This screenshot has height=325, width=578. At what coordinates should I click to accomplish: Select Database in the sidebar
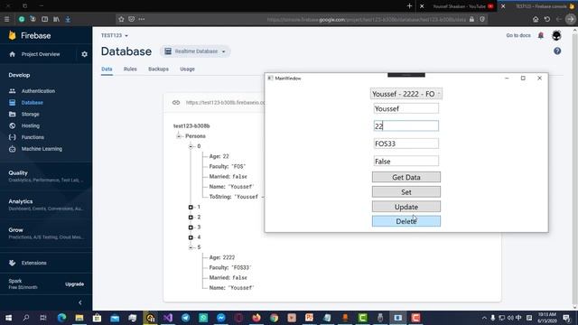click(33, 102)
